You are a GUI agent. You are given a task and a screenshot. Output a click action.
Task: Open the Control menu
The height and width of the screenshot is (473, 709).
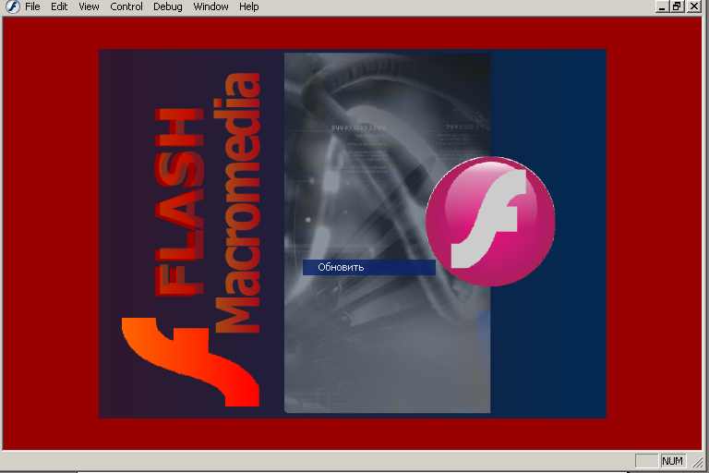(x=126, y=6)
